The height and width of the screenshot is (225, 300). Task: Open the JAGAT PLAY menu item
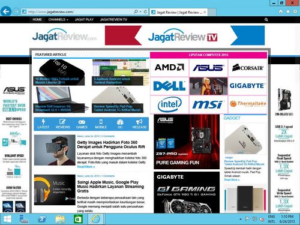point(84,20)
